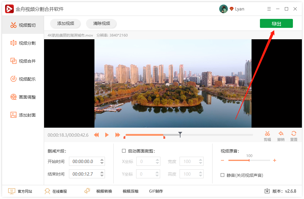Play the video with the play button
The height and width of the screenshot is (199, 304).
click(107, 135)
